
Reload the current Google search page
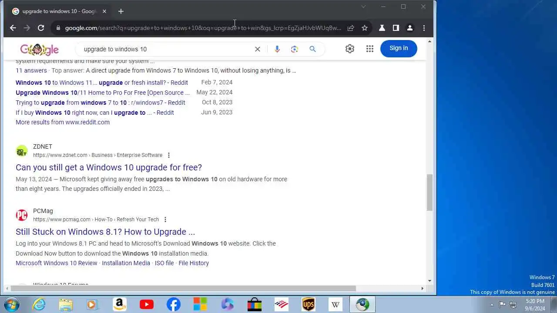[41, 28]
